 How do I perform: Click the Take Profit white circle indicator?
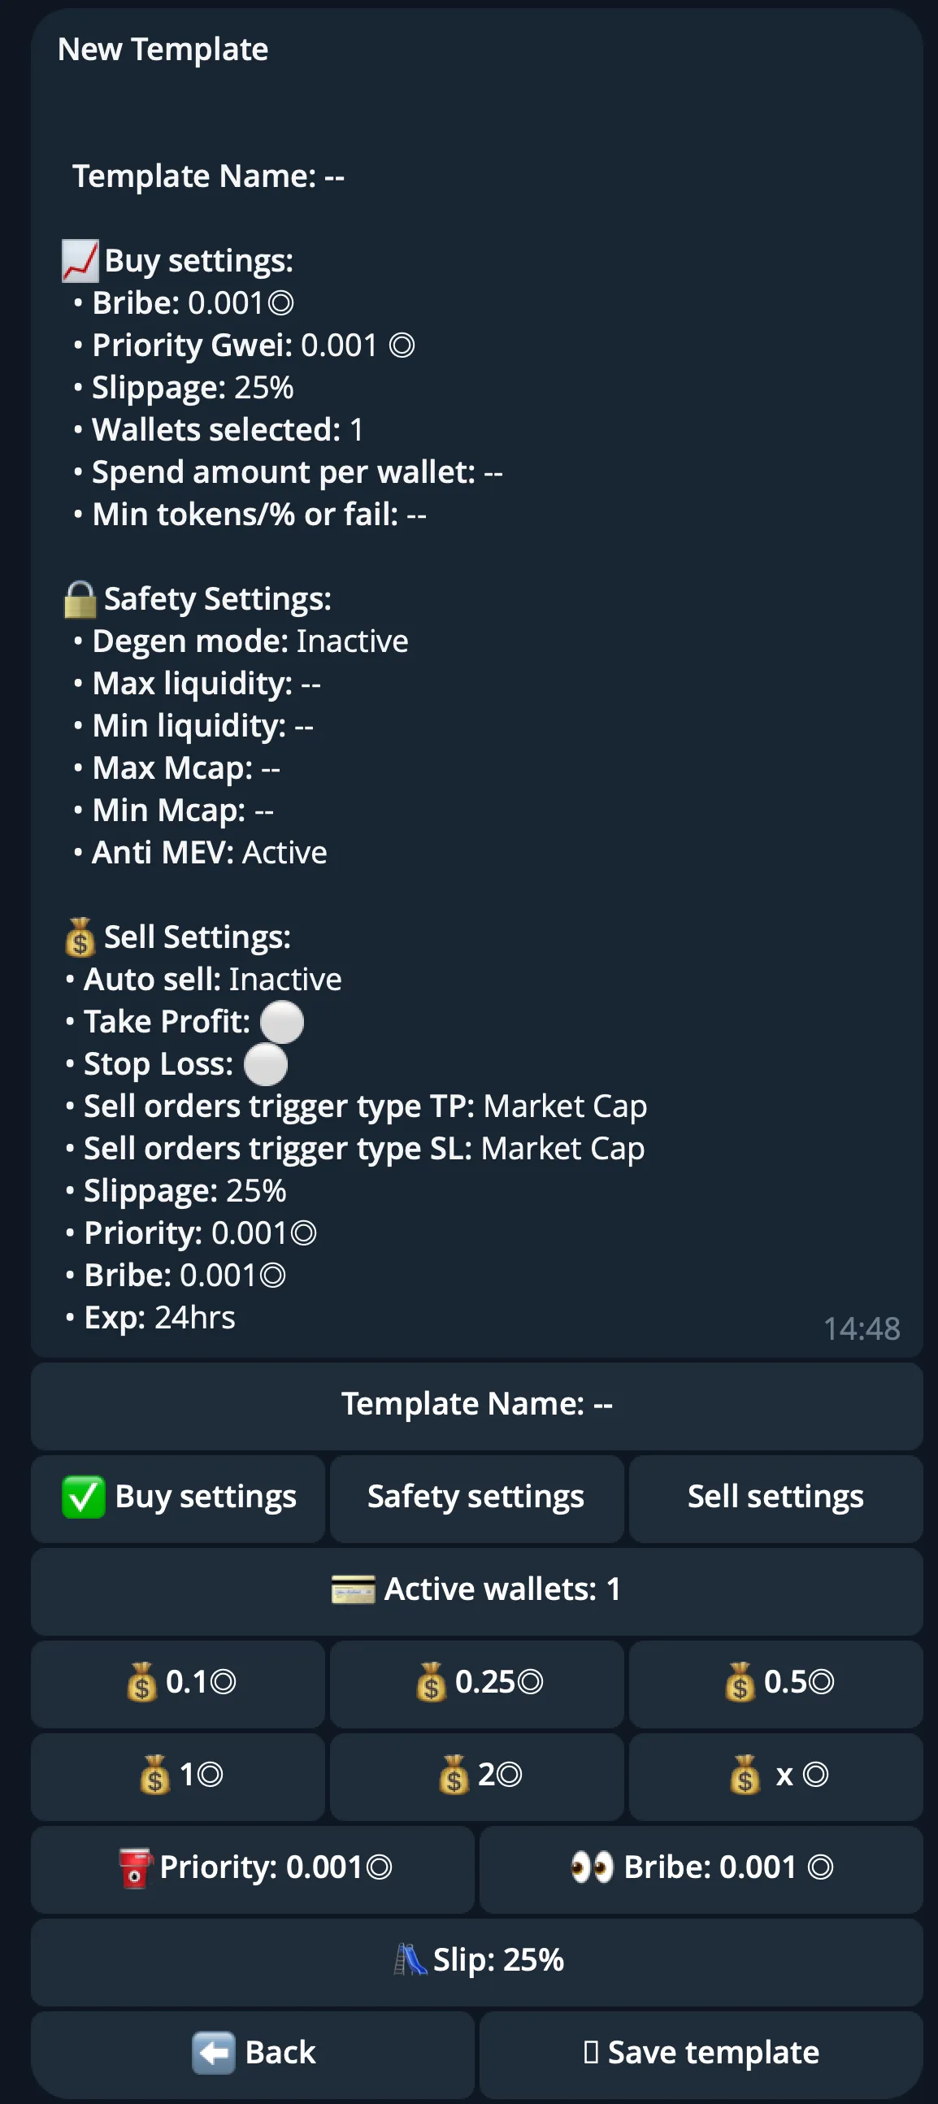pos(282,1022)
